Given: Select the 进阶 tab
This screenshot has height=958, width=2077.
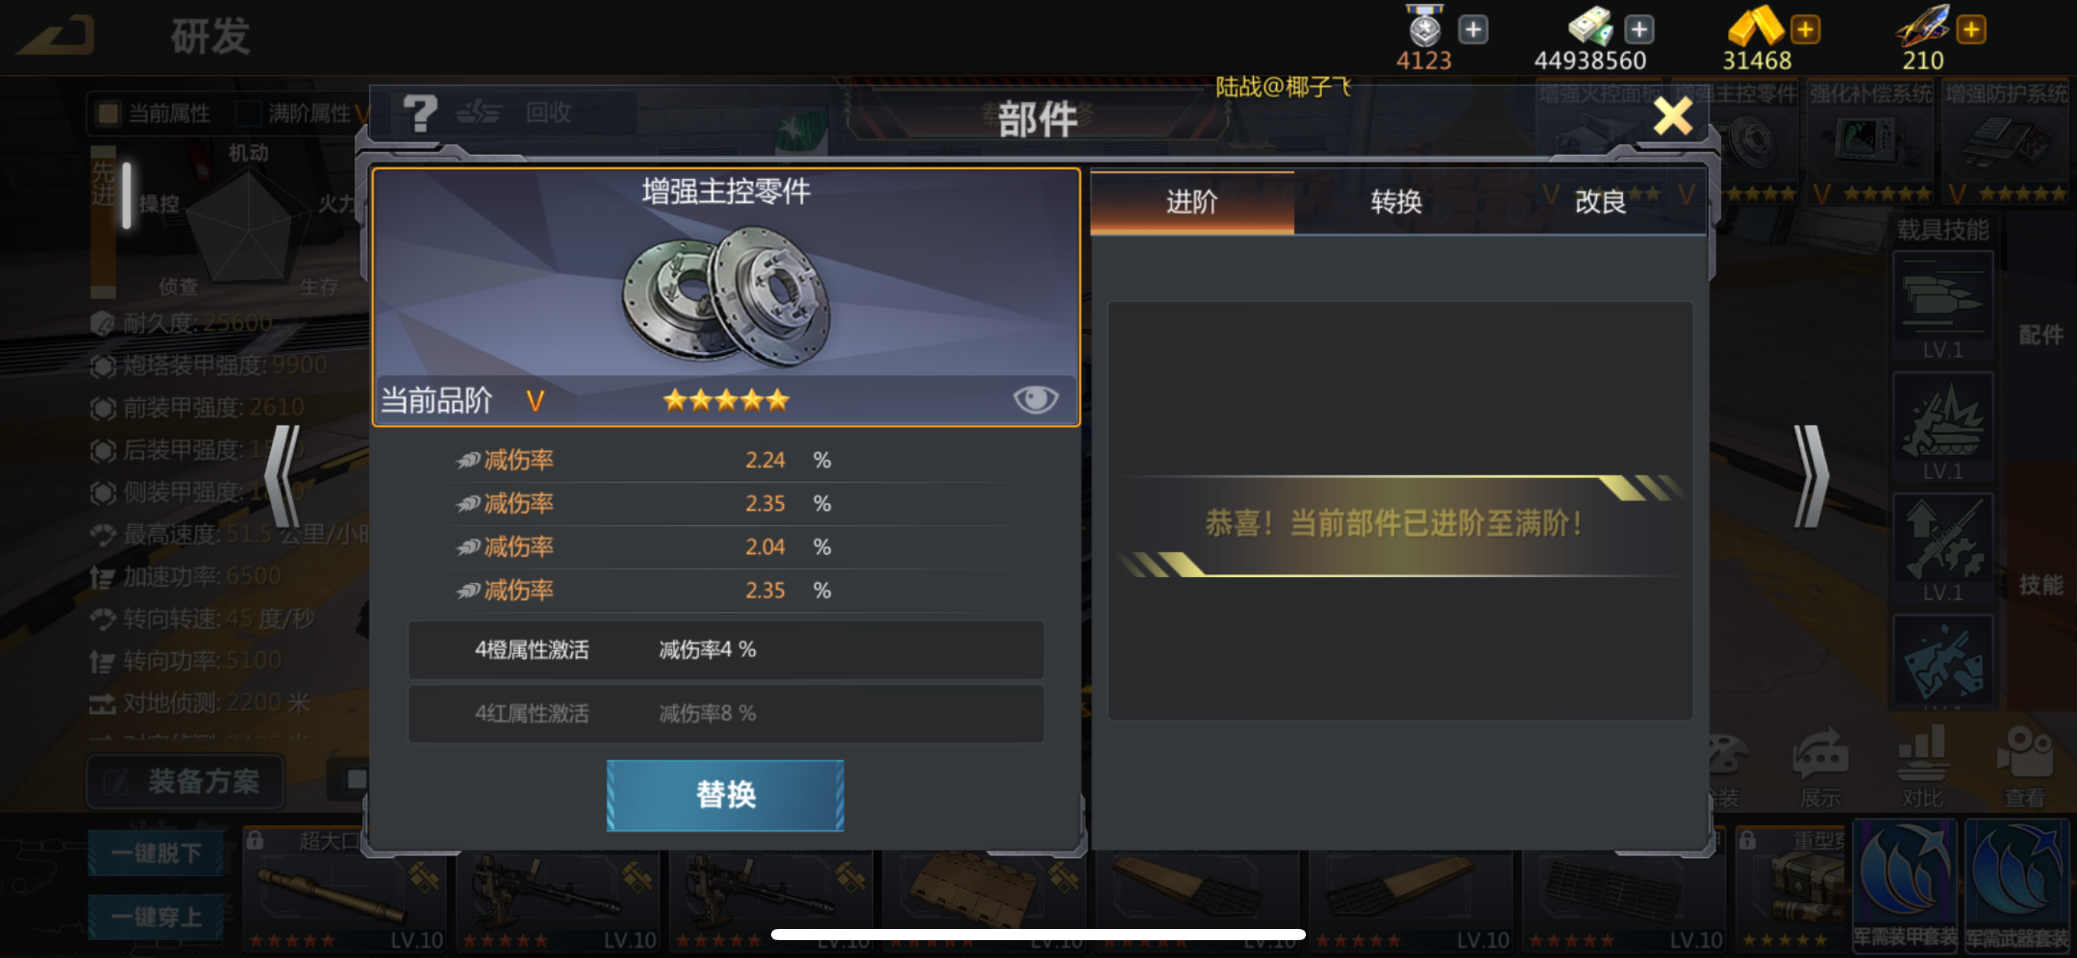Looking at the screenshot, I should (x=1192, y=201).
